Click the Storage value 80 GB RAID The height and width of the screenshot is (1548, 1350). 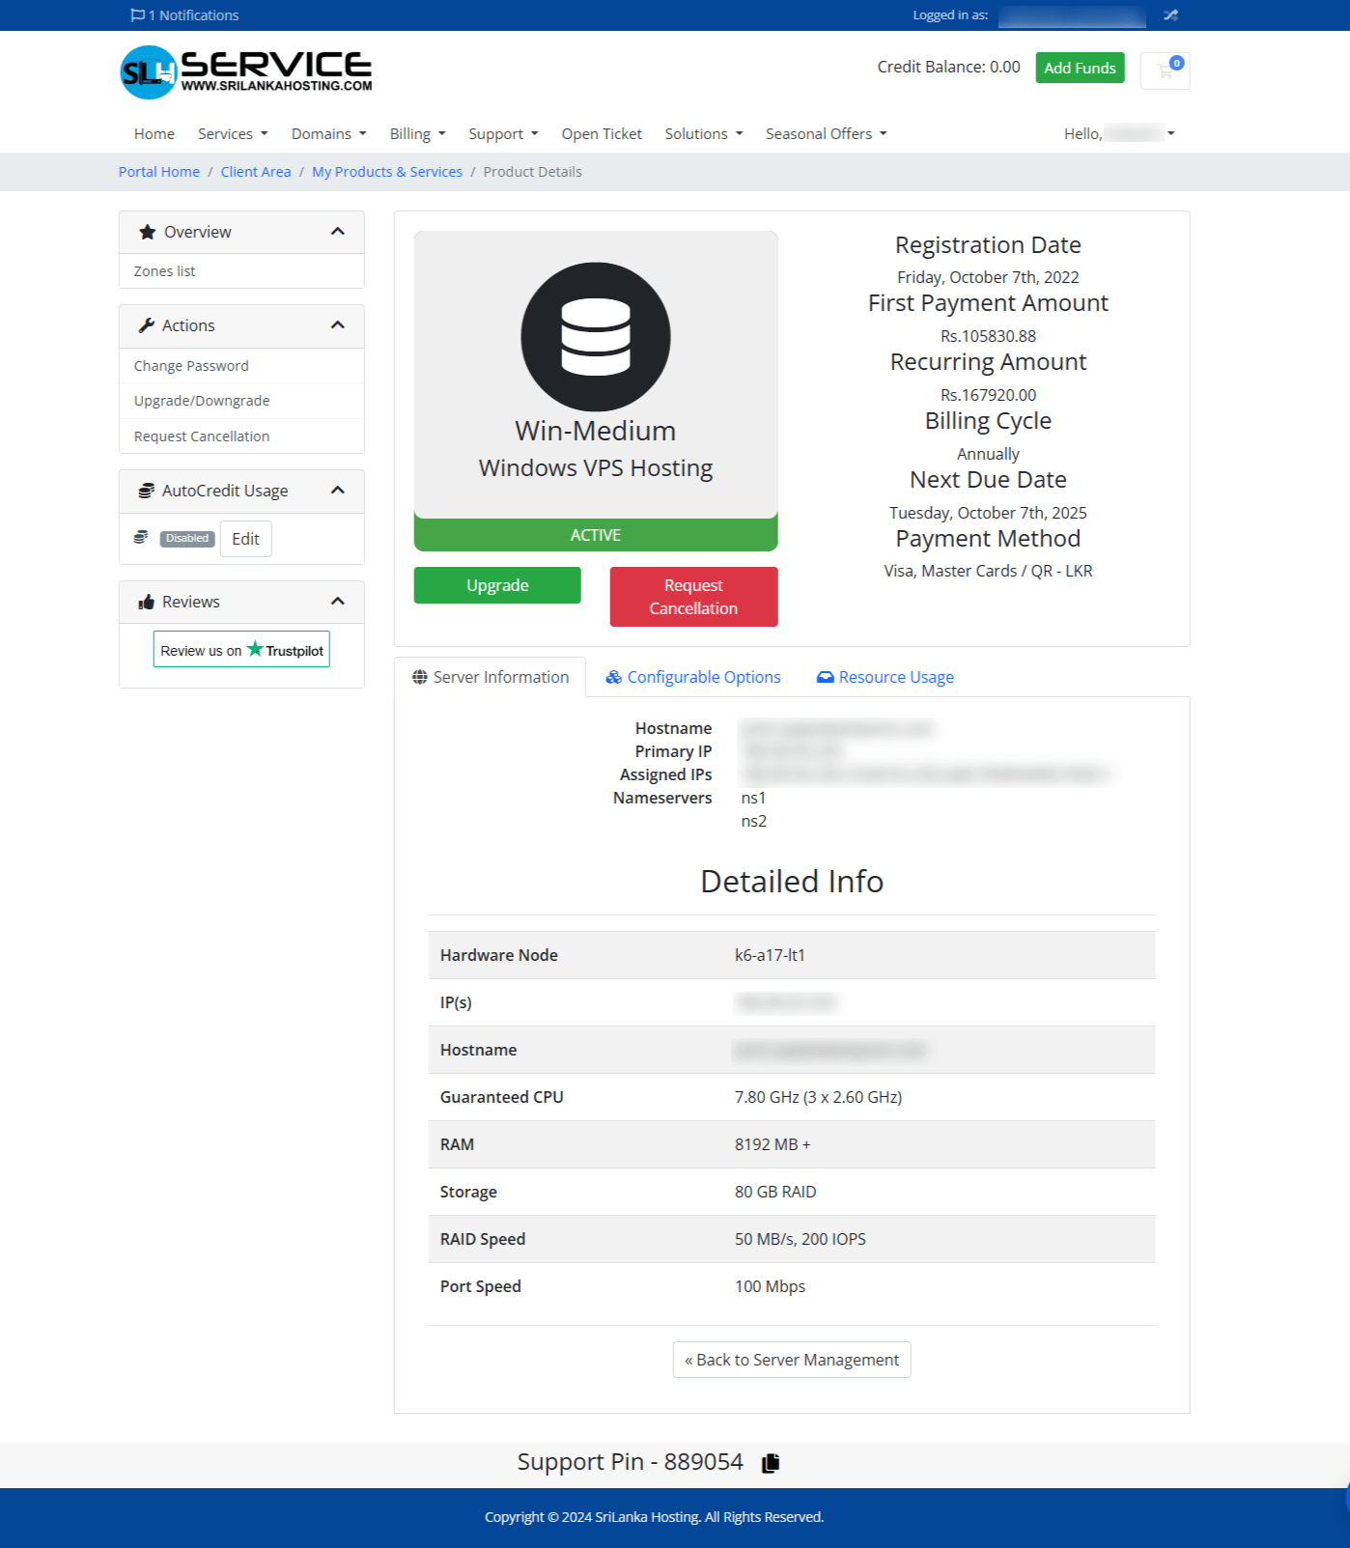coord(775,1192)
